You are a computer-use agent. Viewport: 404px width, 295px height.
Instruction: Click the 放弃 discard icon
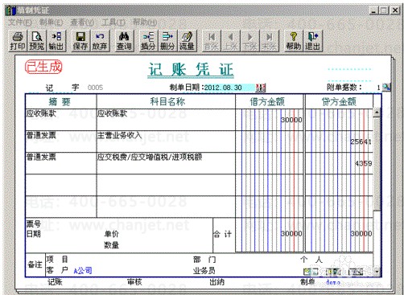click(100, 41)
